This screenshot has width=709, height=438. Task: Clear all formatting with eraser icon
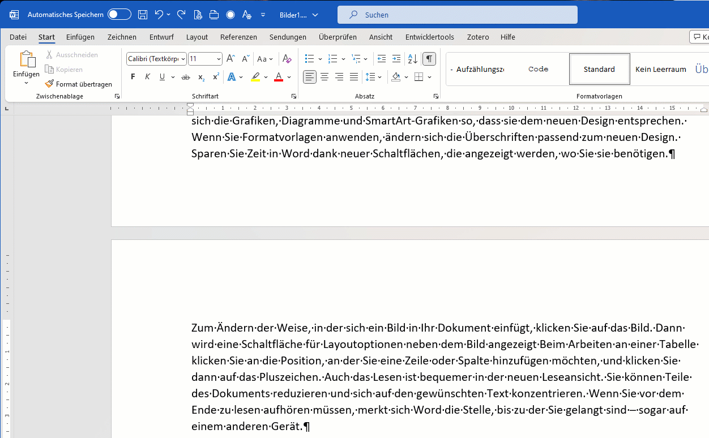pos(287,59)
